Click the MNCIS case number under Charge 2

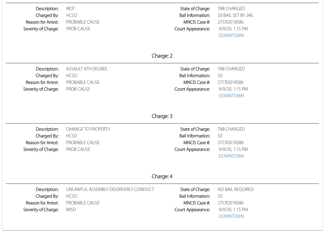230,82
